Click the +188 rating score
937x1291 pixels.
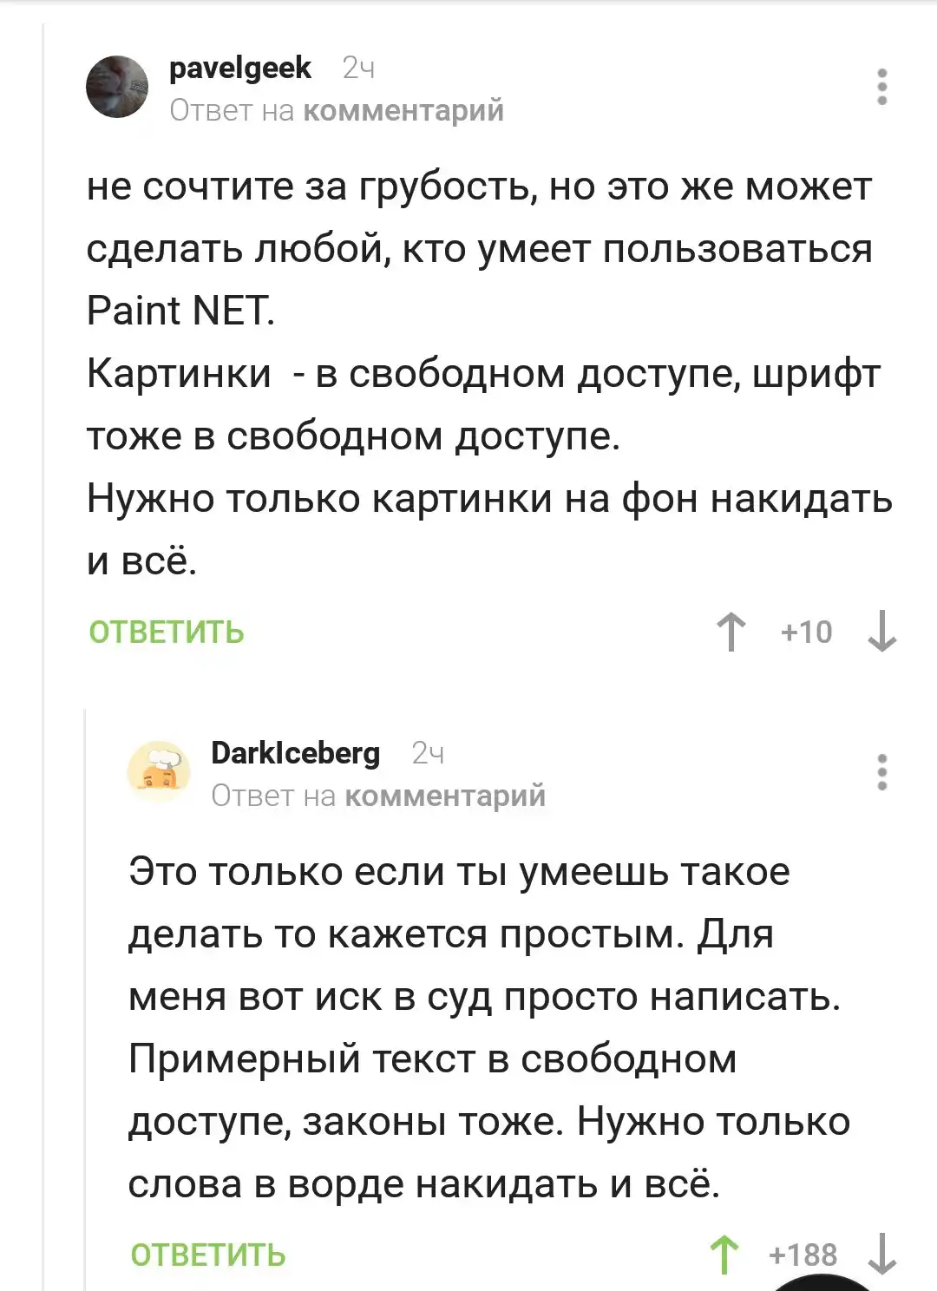pos(803,1255)
